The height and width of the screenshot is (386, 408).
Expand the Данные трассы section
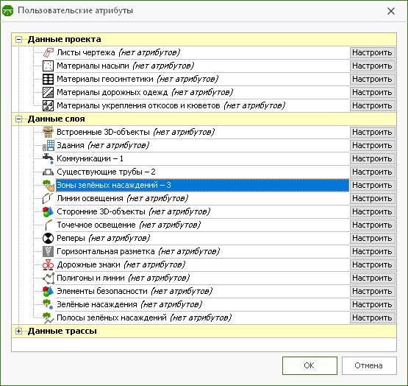click(x=18, y=331)
